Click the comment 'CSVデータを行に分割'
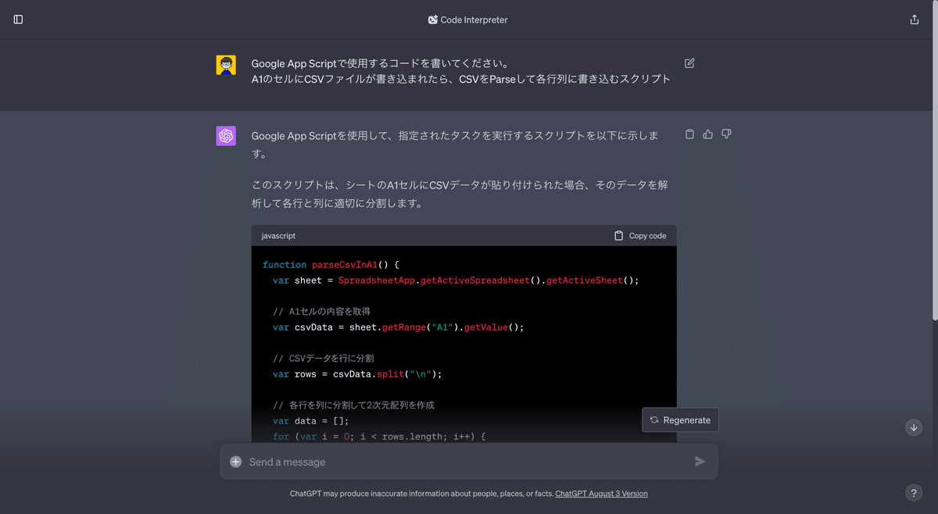This screenshot has height=514, width=938. click(324, 359)
